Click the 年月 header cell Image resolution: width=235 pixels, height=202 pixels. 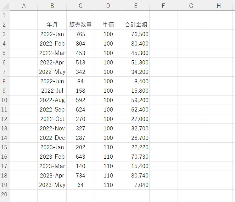tap(52, 25)
